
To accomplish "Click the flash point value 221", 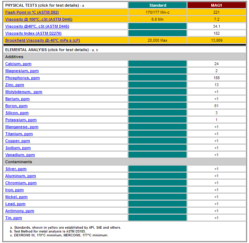I will (217, 12).
